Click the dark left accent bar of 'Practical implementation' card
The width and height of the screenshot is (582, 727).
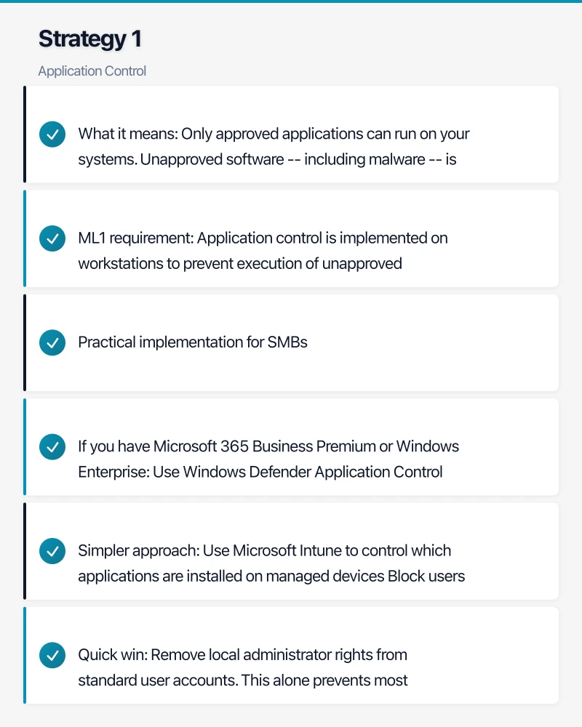click(x=25, y=342)
